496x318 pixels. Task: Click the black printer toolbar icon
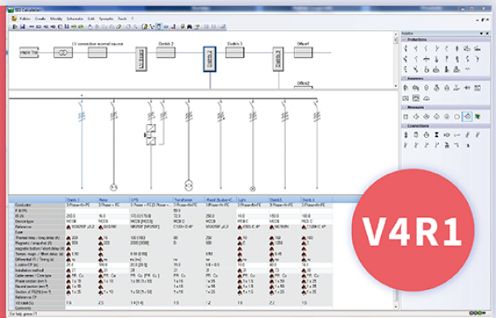click(189, 27)
